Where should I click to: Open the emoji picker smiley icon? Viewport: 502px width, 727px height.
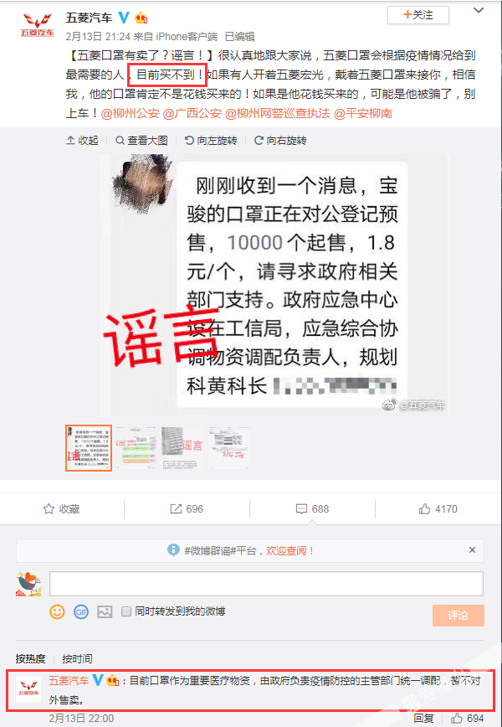click(x=57, y=611)
